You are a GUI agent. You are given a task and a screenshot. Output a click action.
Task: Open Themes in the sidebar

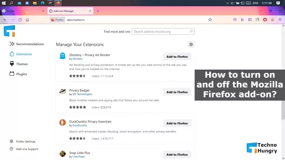[19, 64]
